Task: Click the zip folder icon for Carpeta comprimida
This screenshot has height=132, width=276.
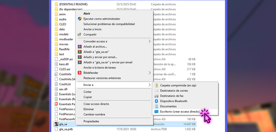Action: (x=156, y=85)
